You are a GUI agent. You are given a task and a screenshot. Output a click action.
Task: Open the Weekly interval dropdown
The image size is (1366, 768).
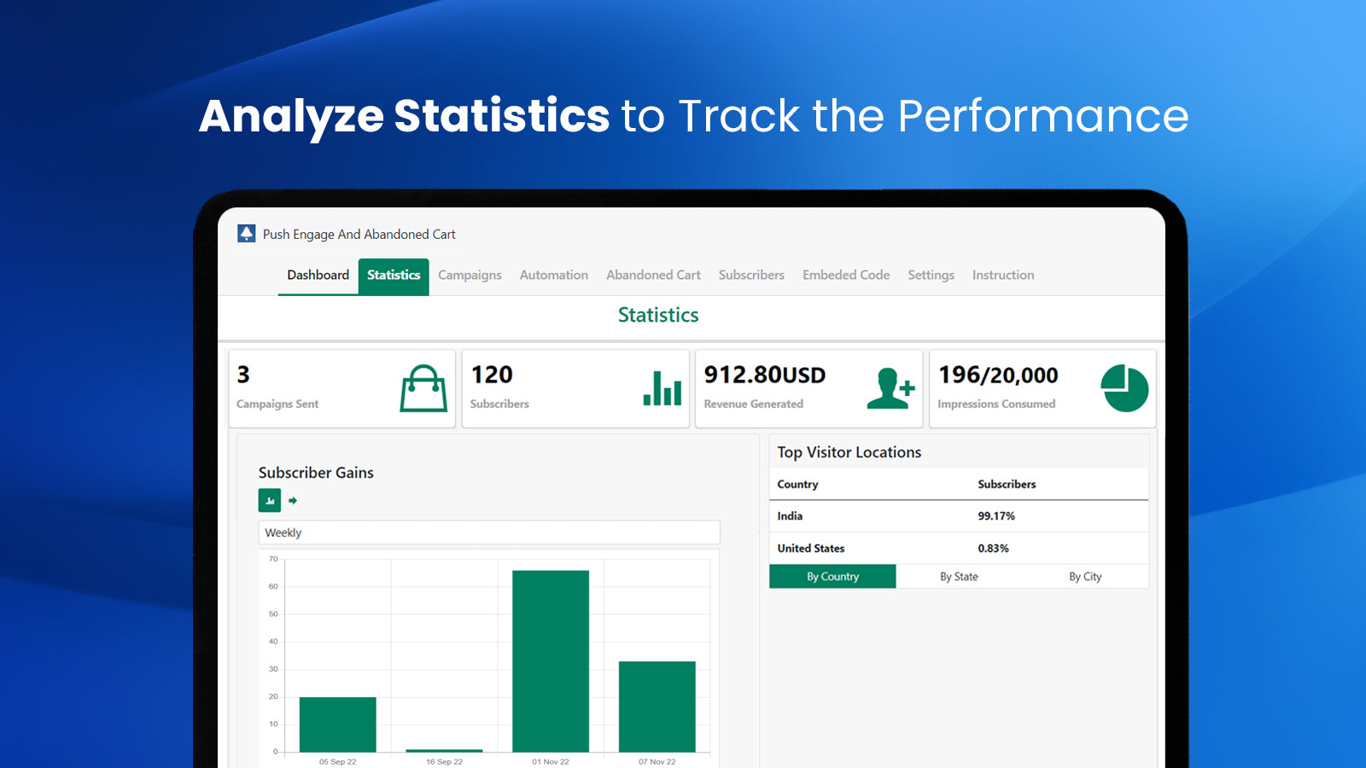[489, 532]
